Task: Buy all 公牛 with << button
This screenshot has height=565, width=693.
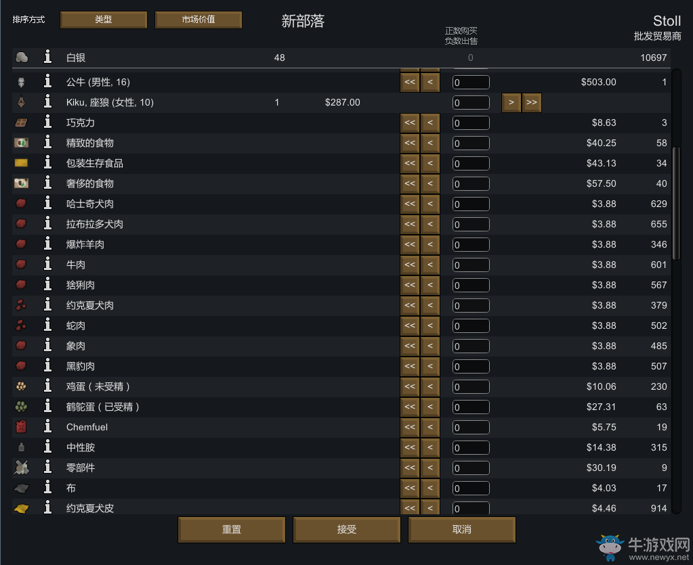Action: coord(410,82)
